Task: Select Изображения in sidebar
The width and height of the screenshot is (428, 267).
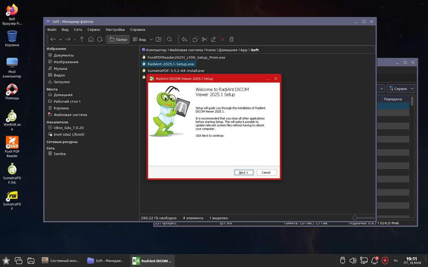Action: pyautogui.click(x=66, y=62)
